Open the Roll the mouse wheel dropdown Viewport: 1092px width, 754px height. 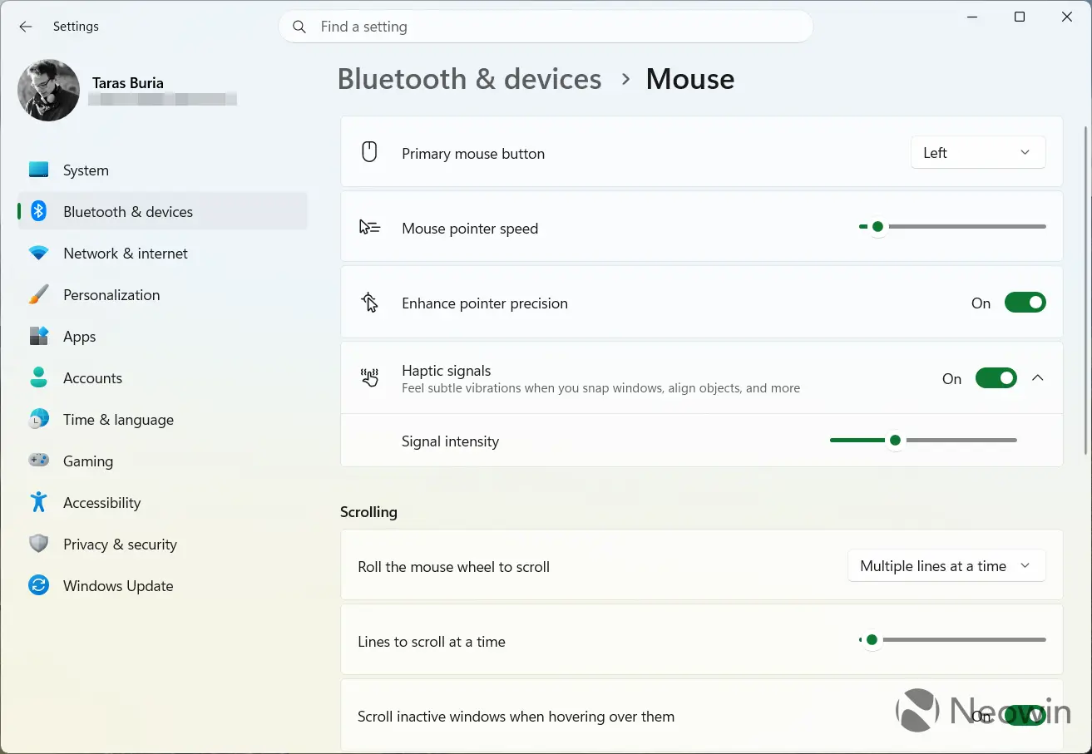coord(946,566)
